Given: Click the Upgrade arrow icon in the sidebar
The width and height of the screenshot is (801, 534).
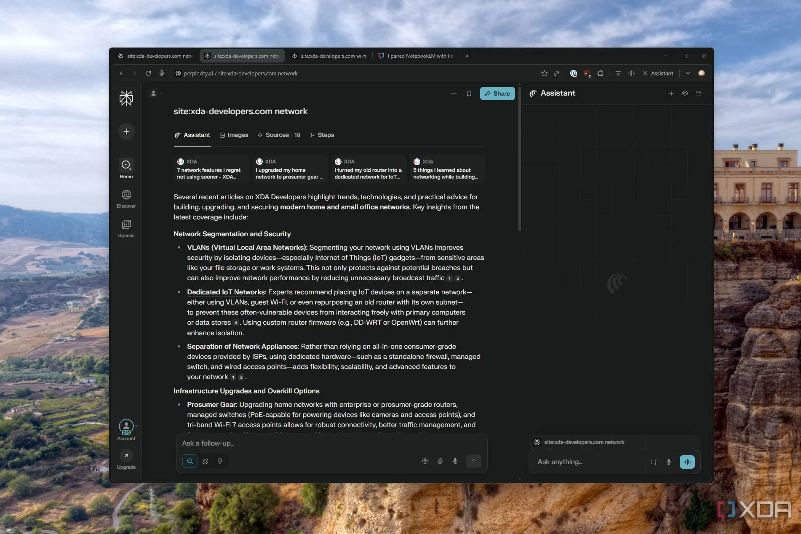Looking at the screenshot, I should click(126, 456).
